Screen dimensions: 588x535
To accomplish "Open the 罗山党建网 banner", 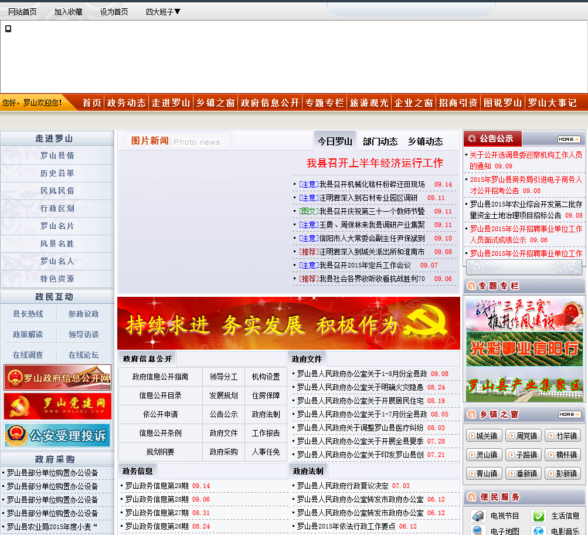I will [x=57, y=406].
